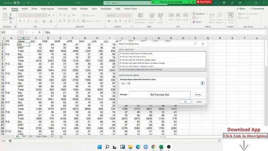Screen dimensions: 268x151
Task: Click the Increase Font Size icon
Action: coord(49,16)
